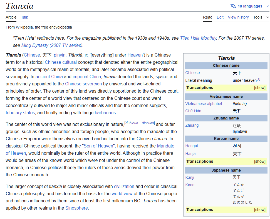Click the footnote [1] reference
This screenshot has height=219, width=270.
click(258, 79)
